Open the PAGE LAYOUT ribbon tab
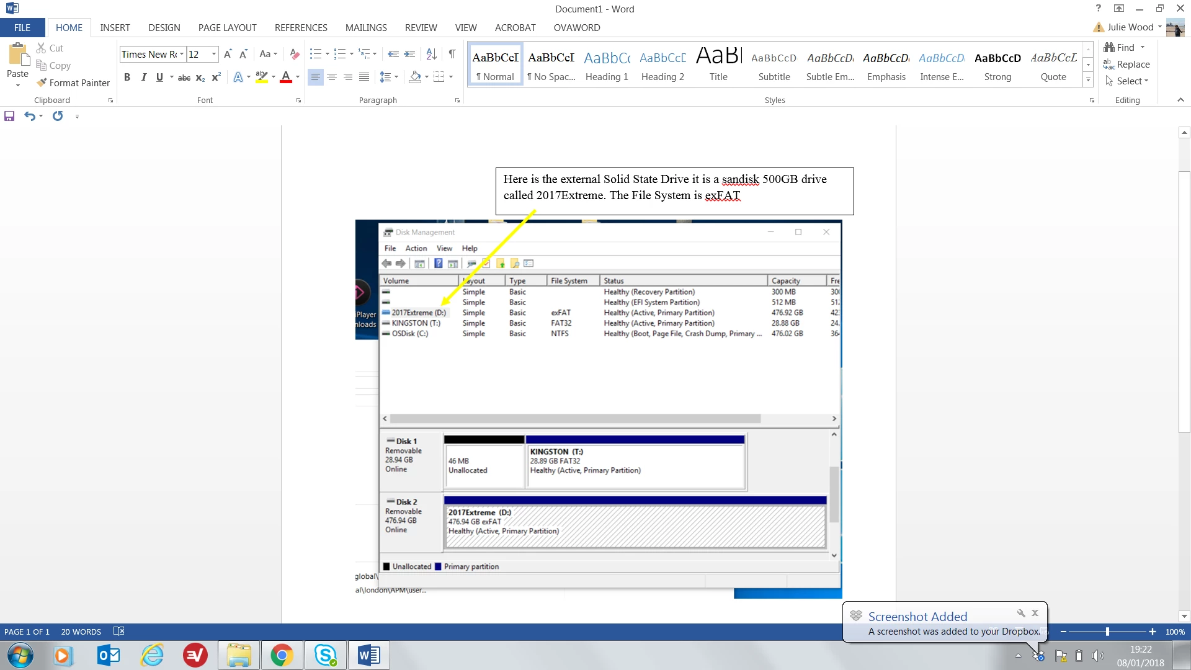Screen dimensions: 1191x670 [227, 27]
